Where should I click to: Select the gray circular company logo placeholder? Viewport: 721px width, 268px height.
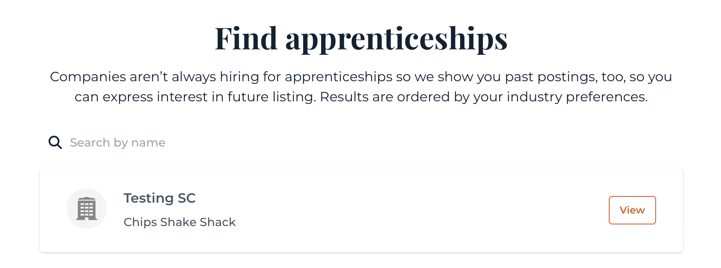[87, 209]
